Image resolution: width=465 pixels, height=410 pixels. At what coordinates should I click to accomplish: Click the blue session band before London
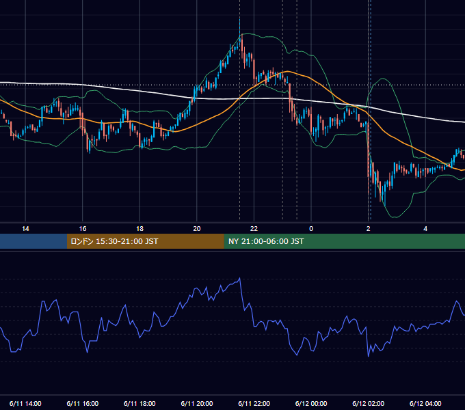click(x=34, y=241)
